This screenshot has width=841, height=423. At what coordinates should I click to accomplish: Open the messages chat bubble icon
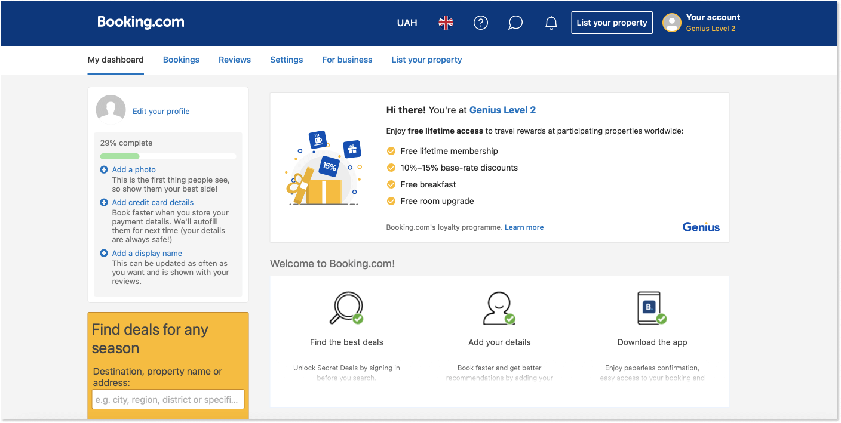[x=515, y=23]
